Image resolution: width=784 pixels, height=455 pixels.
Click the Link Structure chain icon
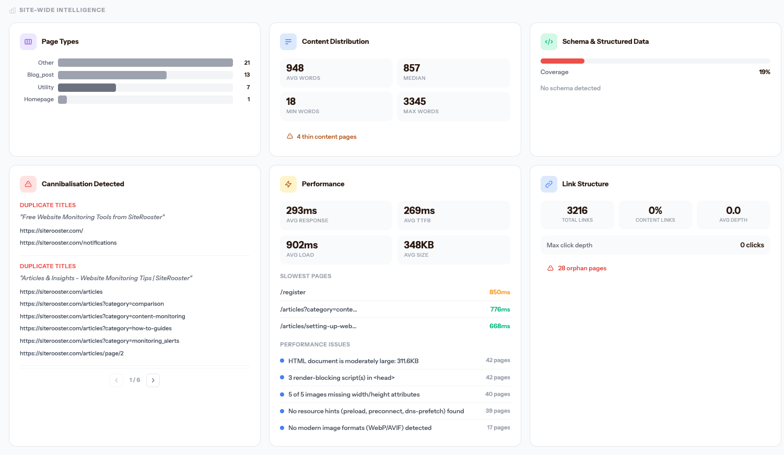point(549,184)
